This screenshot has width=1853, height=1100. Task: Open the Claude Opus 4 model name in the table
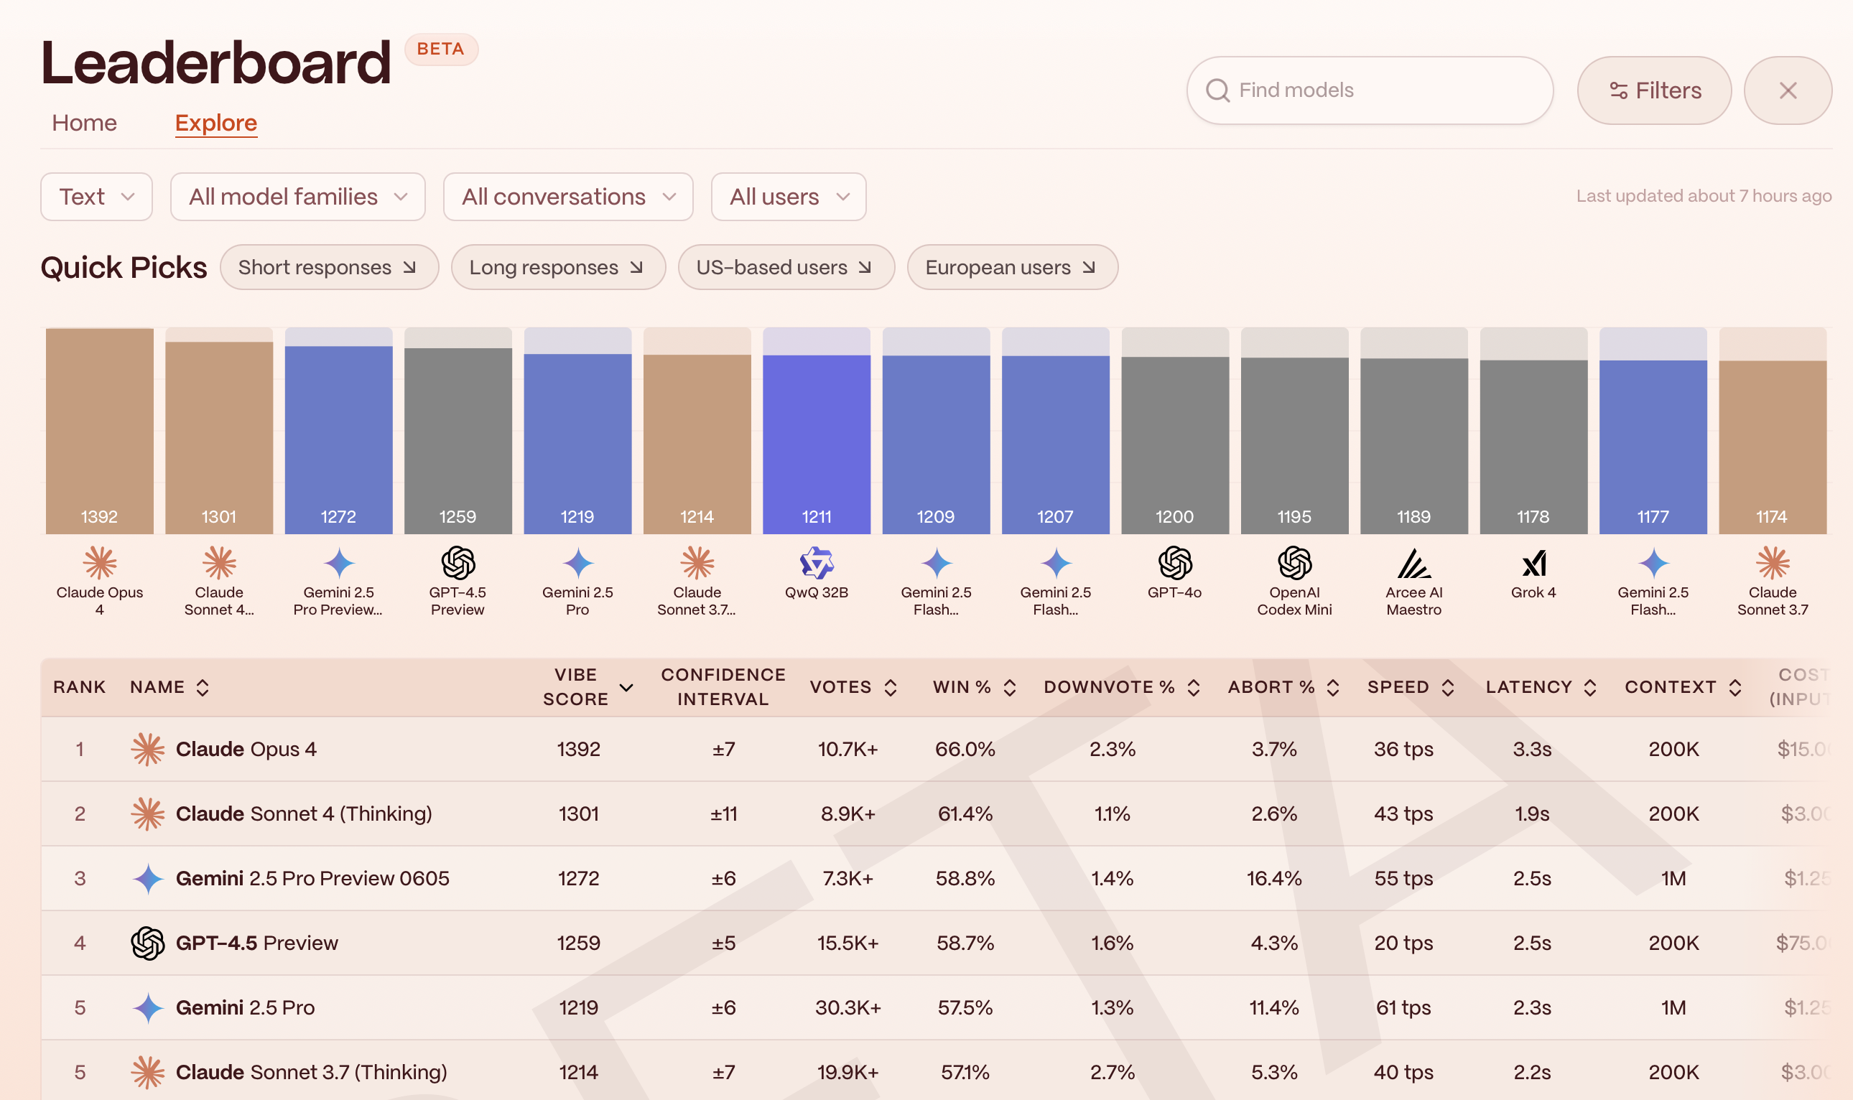246,750
